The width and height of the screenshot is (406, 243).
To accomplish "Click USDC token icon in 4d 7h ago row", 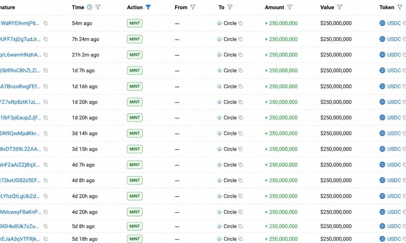I will [x=382, y=165].
